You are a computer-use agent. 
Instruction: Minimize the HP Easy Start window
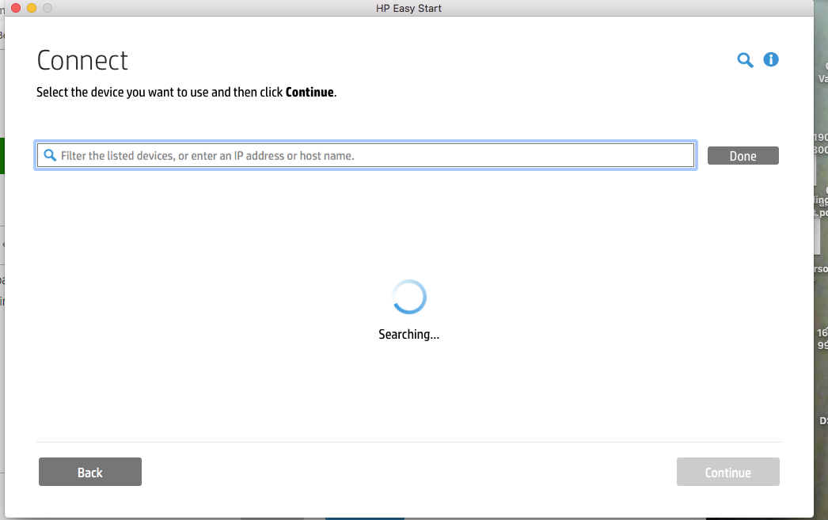point(32,8)
